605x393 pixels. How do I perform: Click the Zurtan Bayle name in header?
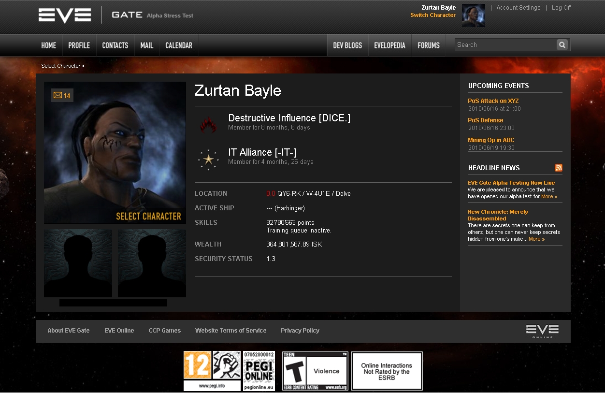click(438, 8)
